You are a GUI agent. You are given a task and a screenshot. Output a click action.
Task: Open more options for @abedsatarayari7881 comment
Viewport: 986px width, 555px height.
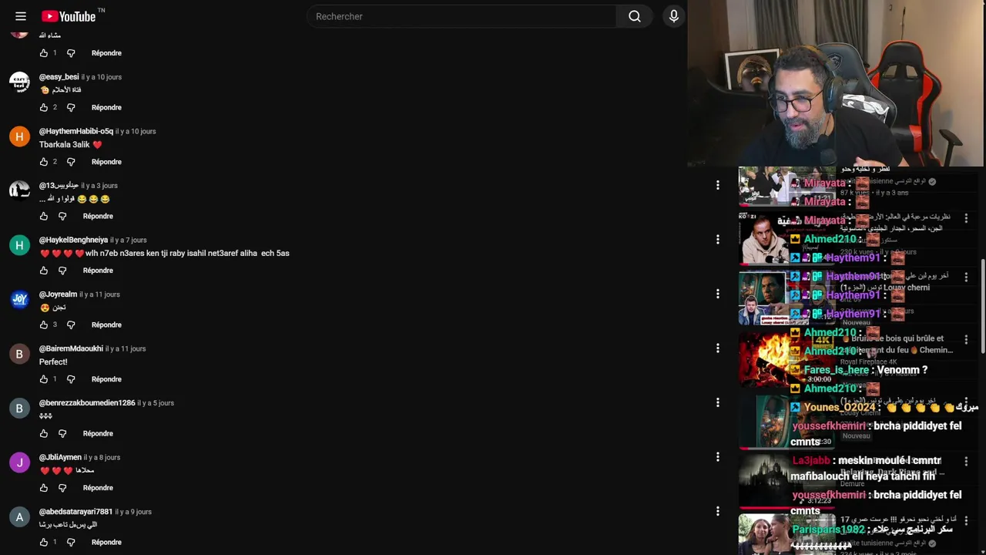717,511
